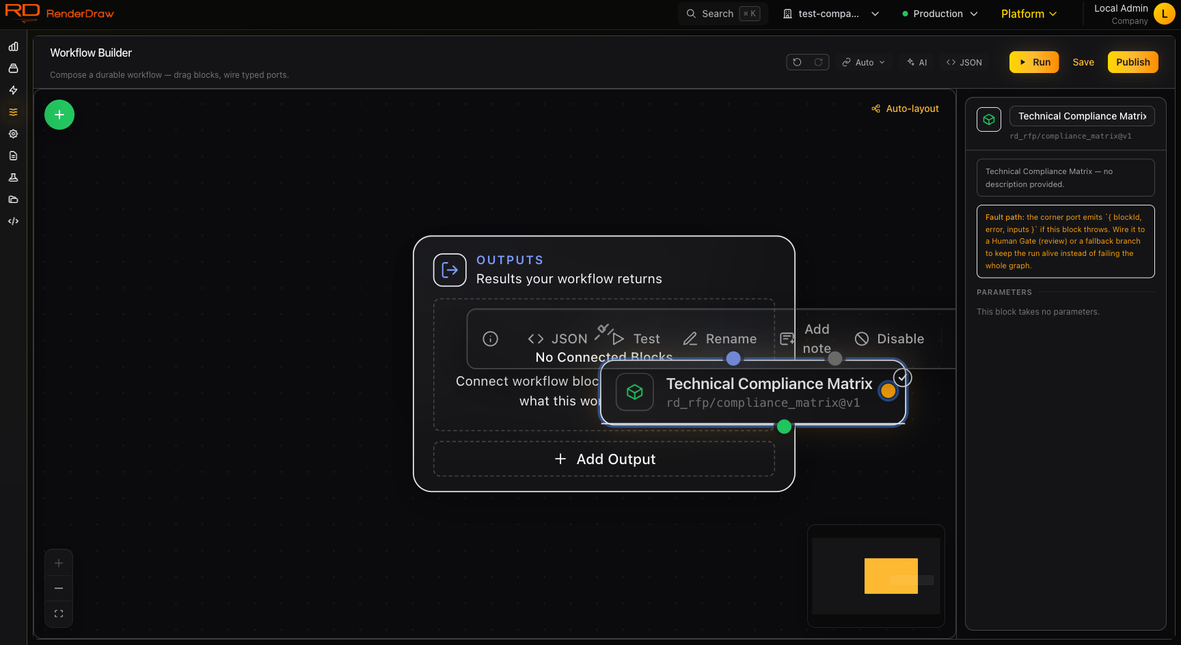Click the Add Output button

(x=604, y=459)
